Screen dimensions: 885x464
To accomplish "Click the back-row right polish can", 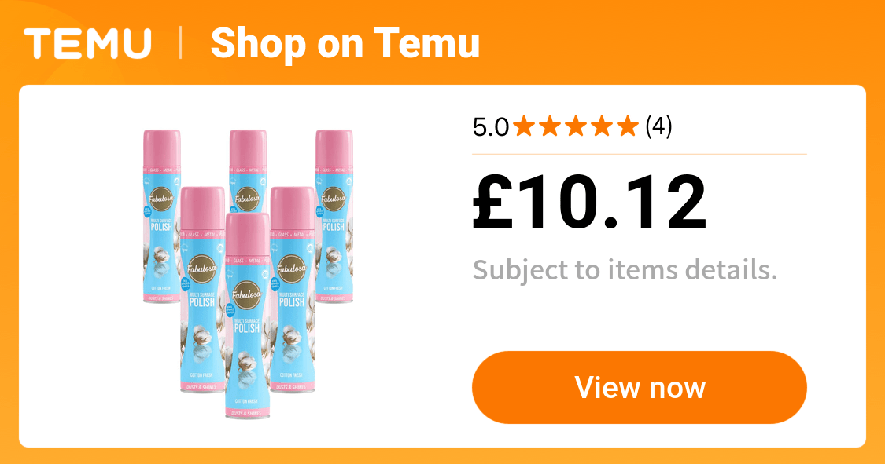I will click(x=334, y=217).
